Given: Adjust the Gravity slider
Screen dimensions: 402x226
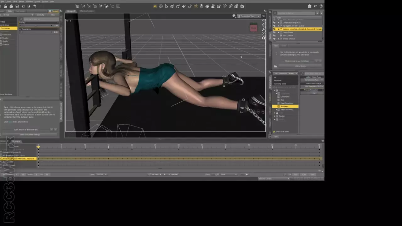Looking at the screenshot, I should click(x=36, y=25).
